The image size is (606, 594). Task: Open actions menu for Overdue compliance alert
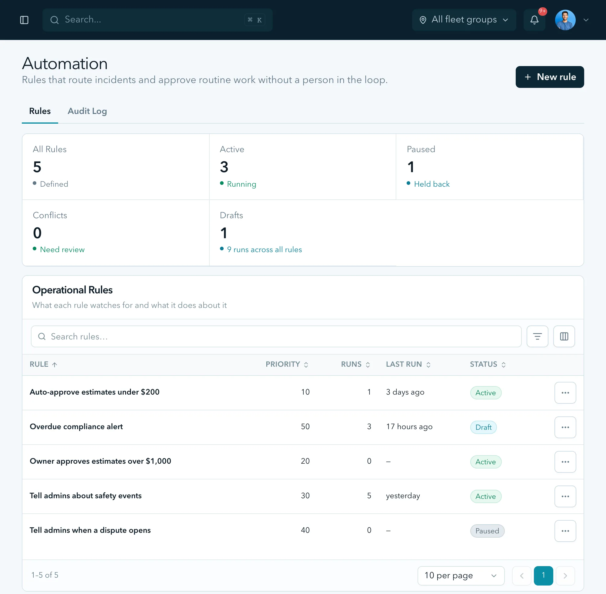565,427
